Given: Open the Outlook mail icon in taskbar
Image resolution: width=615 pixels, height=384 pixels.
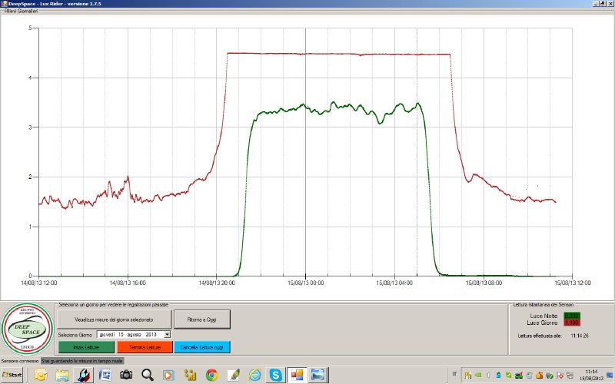Looking at the screenshot, I should point(41,375).
